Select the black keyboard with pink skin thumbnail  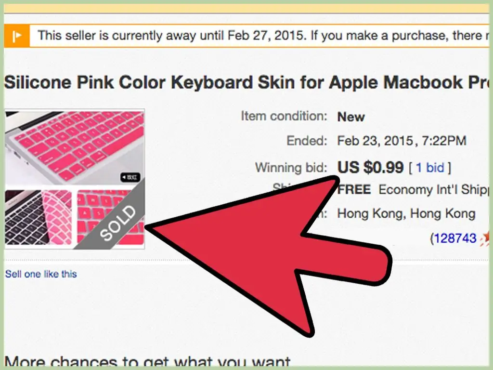coord(39,217)
